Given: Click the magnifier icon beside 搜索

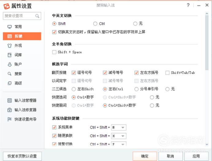Looking at the screenshot, I should (9, 74).
